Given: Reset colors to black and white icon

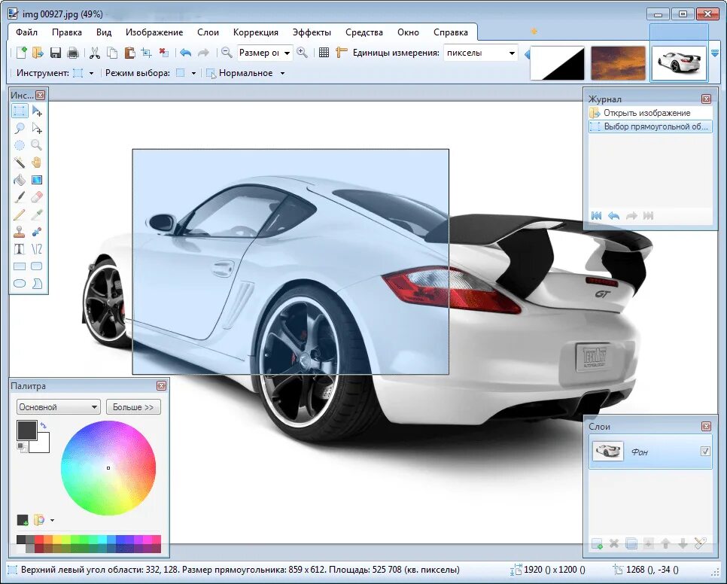Looking at the screenshot, I should (x=21, y=446).
